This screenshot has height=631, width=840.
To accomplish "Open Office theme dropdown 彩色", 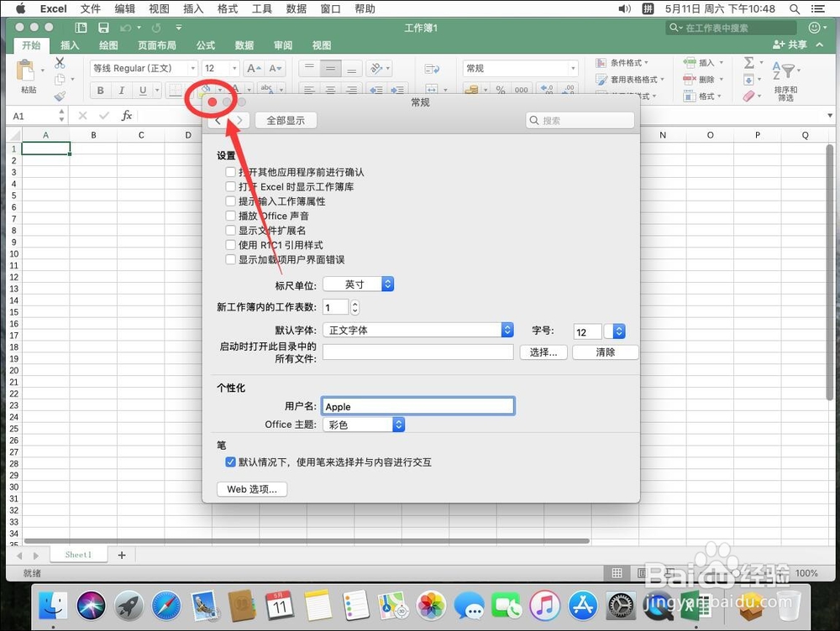I will click(364, 425).
